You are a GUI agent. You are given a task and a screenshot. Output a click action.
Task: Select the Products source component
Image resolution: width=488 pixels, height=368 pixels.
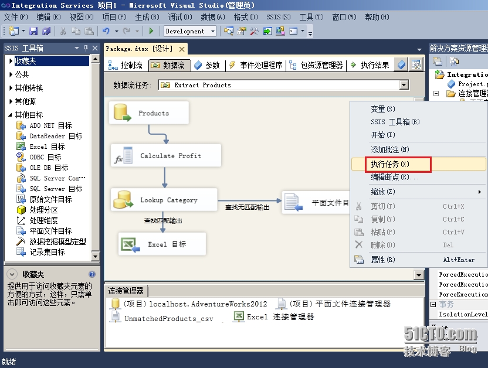pyautogui.click(x=149, y=113)
